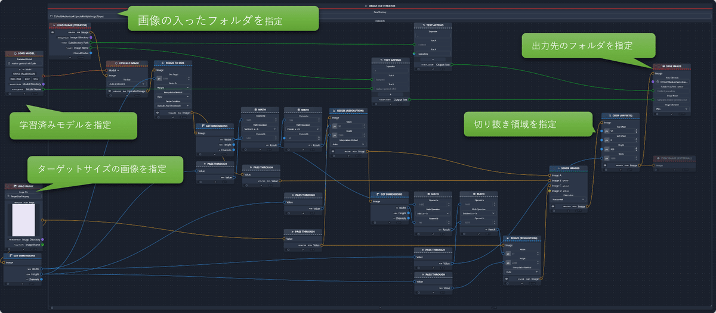The height and width of the screenshot is (313, 716).
Task: Click folder icon in Save Image base directory
Action: click(x=658, y=82)
